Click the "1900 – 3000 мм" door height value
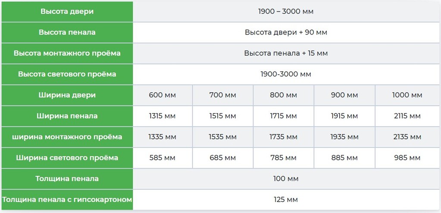 point(286,11)
